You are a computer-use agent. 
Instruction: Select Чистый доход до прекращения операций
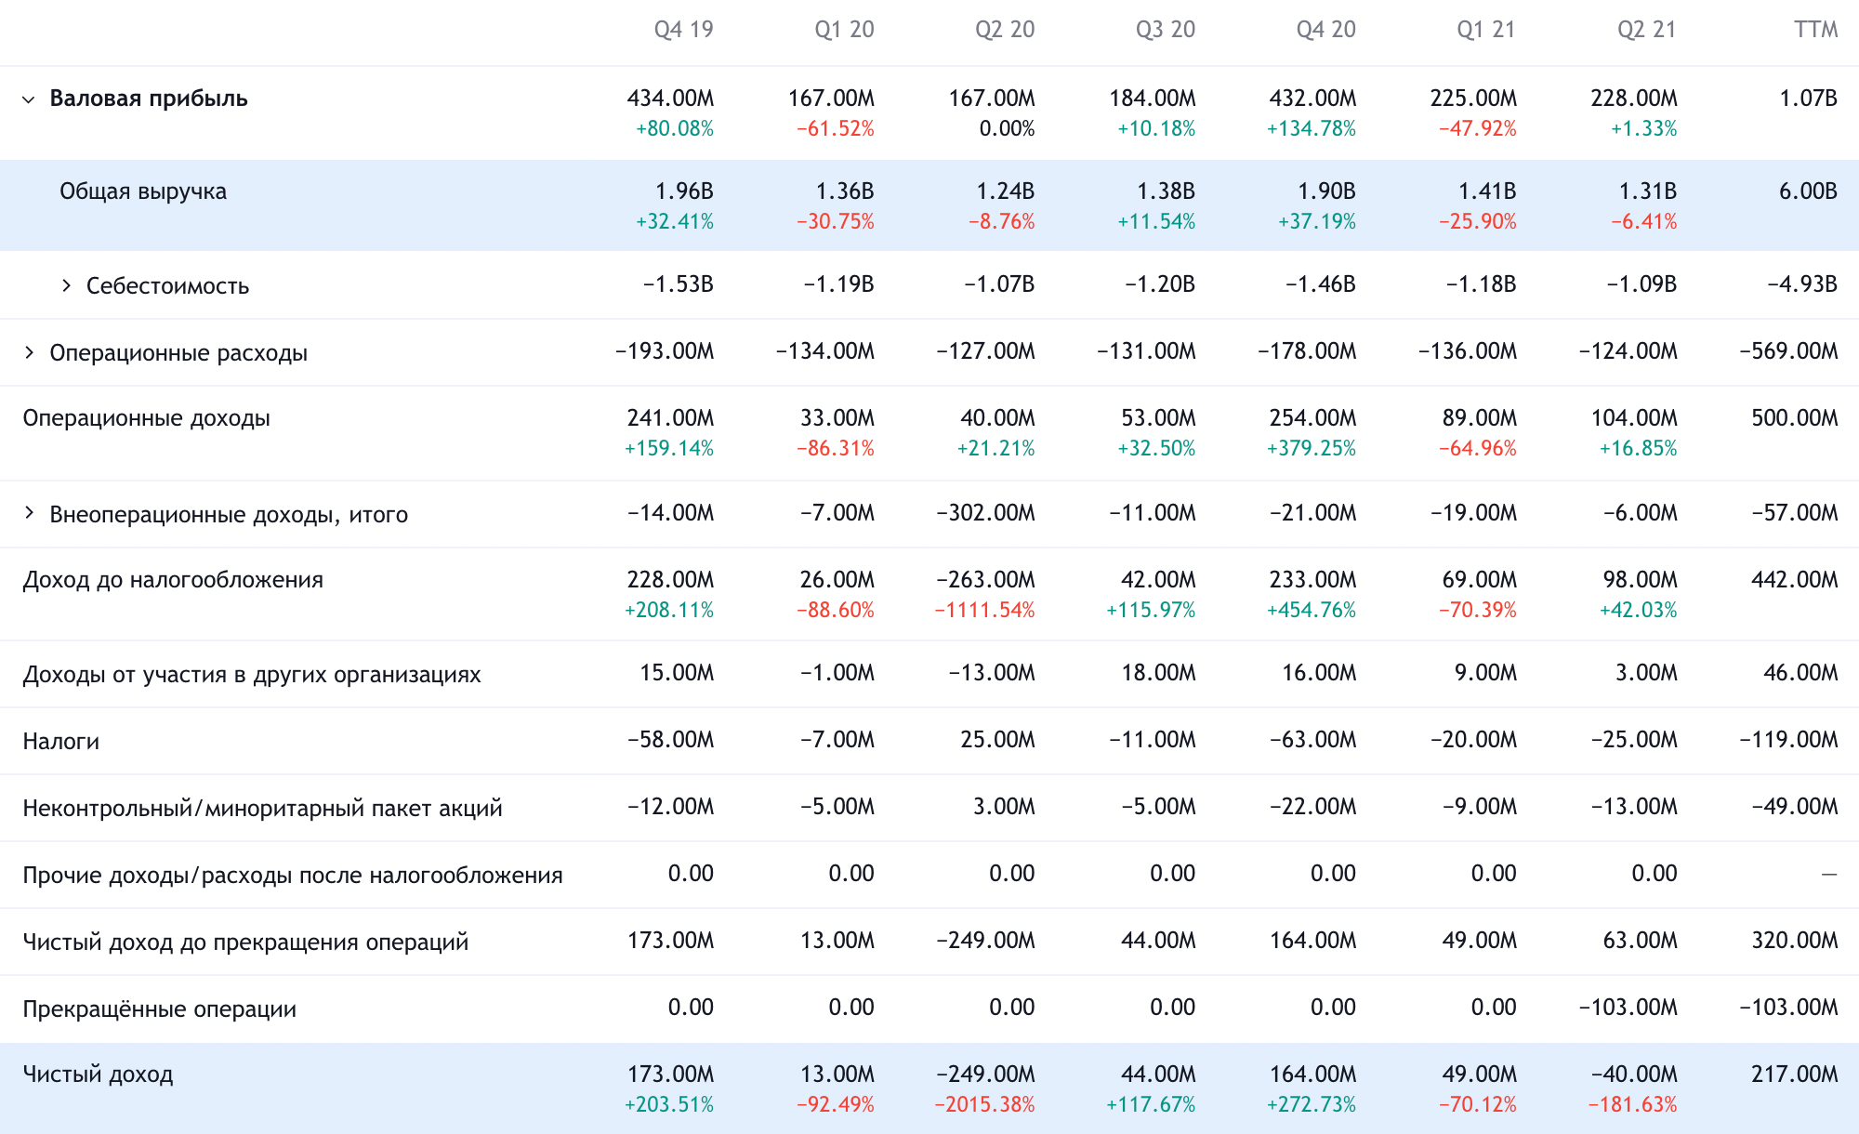(245, 942)
